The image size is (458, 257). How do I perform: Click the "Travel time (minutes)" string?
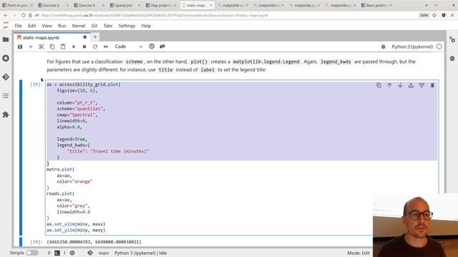point(120,151)
